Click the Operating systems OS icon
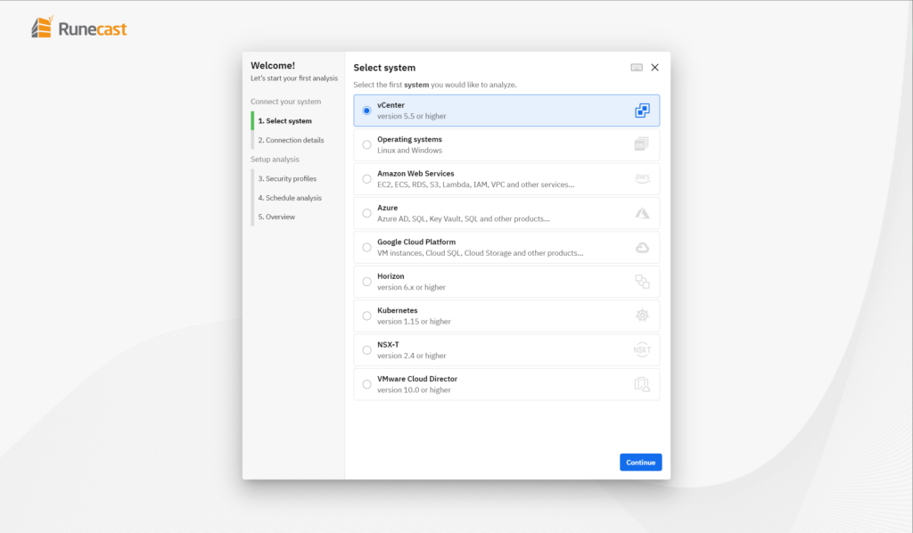Viewport: 913px width, 533px height. (641, 144)
